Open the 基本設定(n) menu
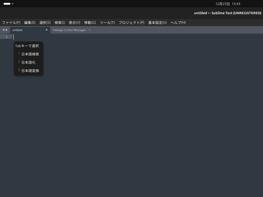The height and width of the screenshot is (197, 263). coord(157,23)
